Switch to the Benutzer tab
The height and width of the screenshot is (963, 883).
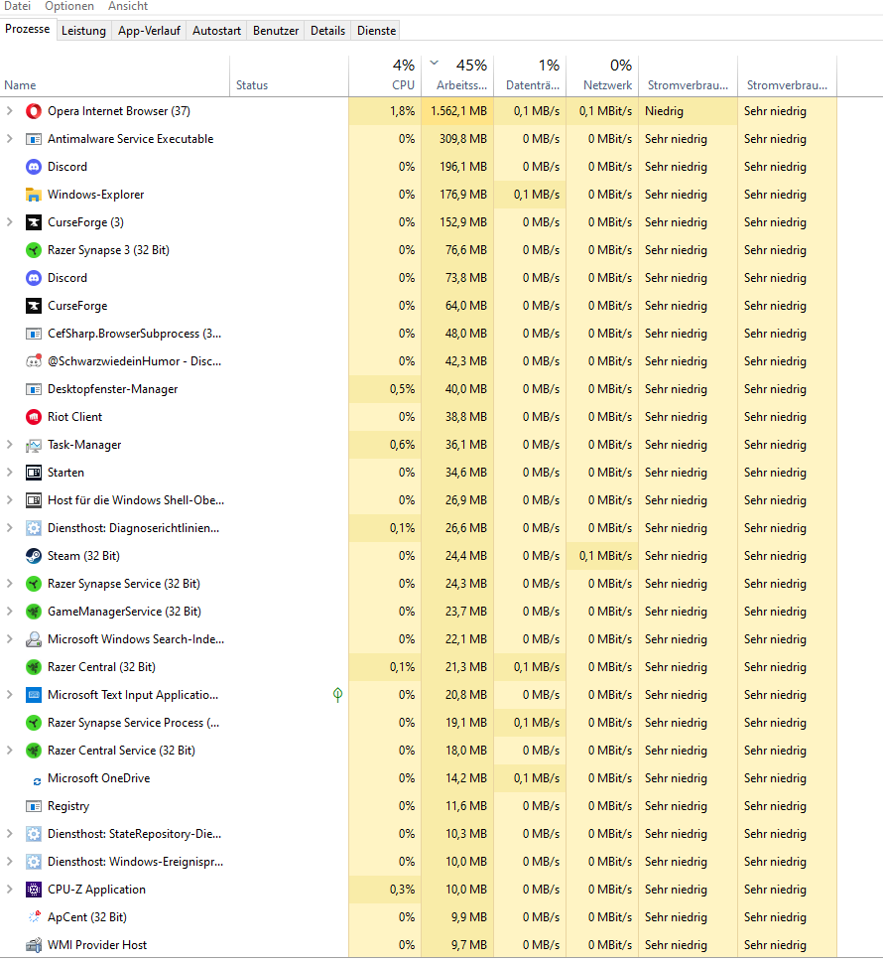point(276,31)
